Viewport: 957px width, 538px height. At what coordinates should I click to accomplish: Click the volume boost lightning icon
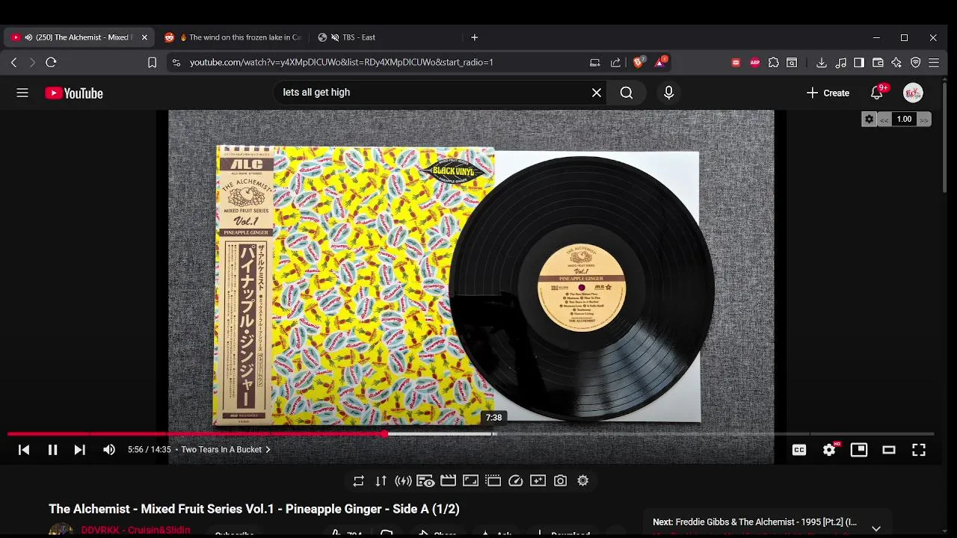(x=404, y=481)
